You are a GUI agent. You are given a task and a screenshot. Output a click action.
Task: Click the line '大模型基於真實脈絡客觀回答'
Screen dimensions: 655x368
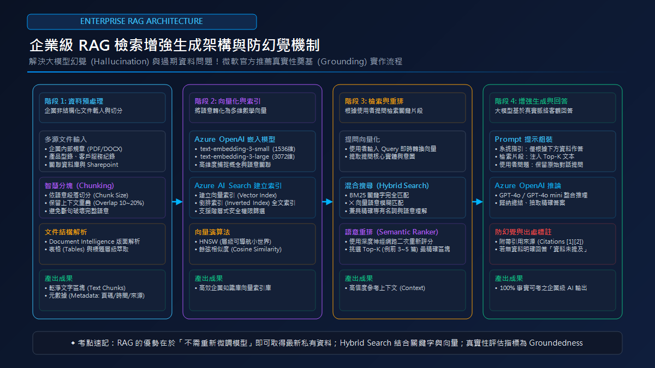[534, 111]
